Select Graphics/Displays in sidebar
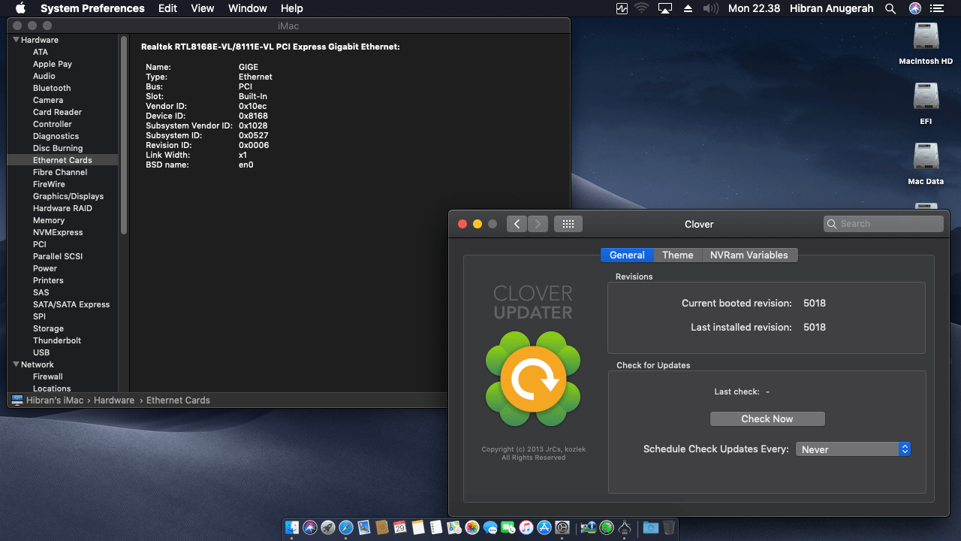 click(68, 196)
